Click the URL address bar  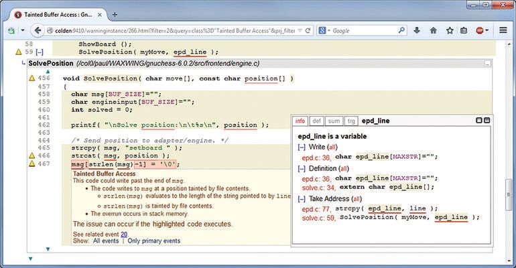tap(174, 31)
